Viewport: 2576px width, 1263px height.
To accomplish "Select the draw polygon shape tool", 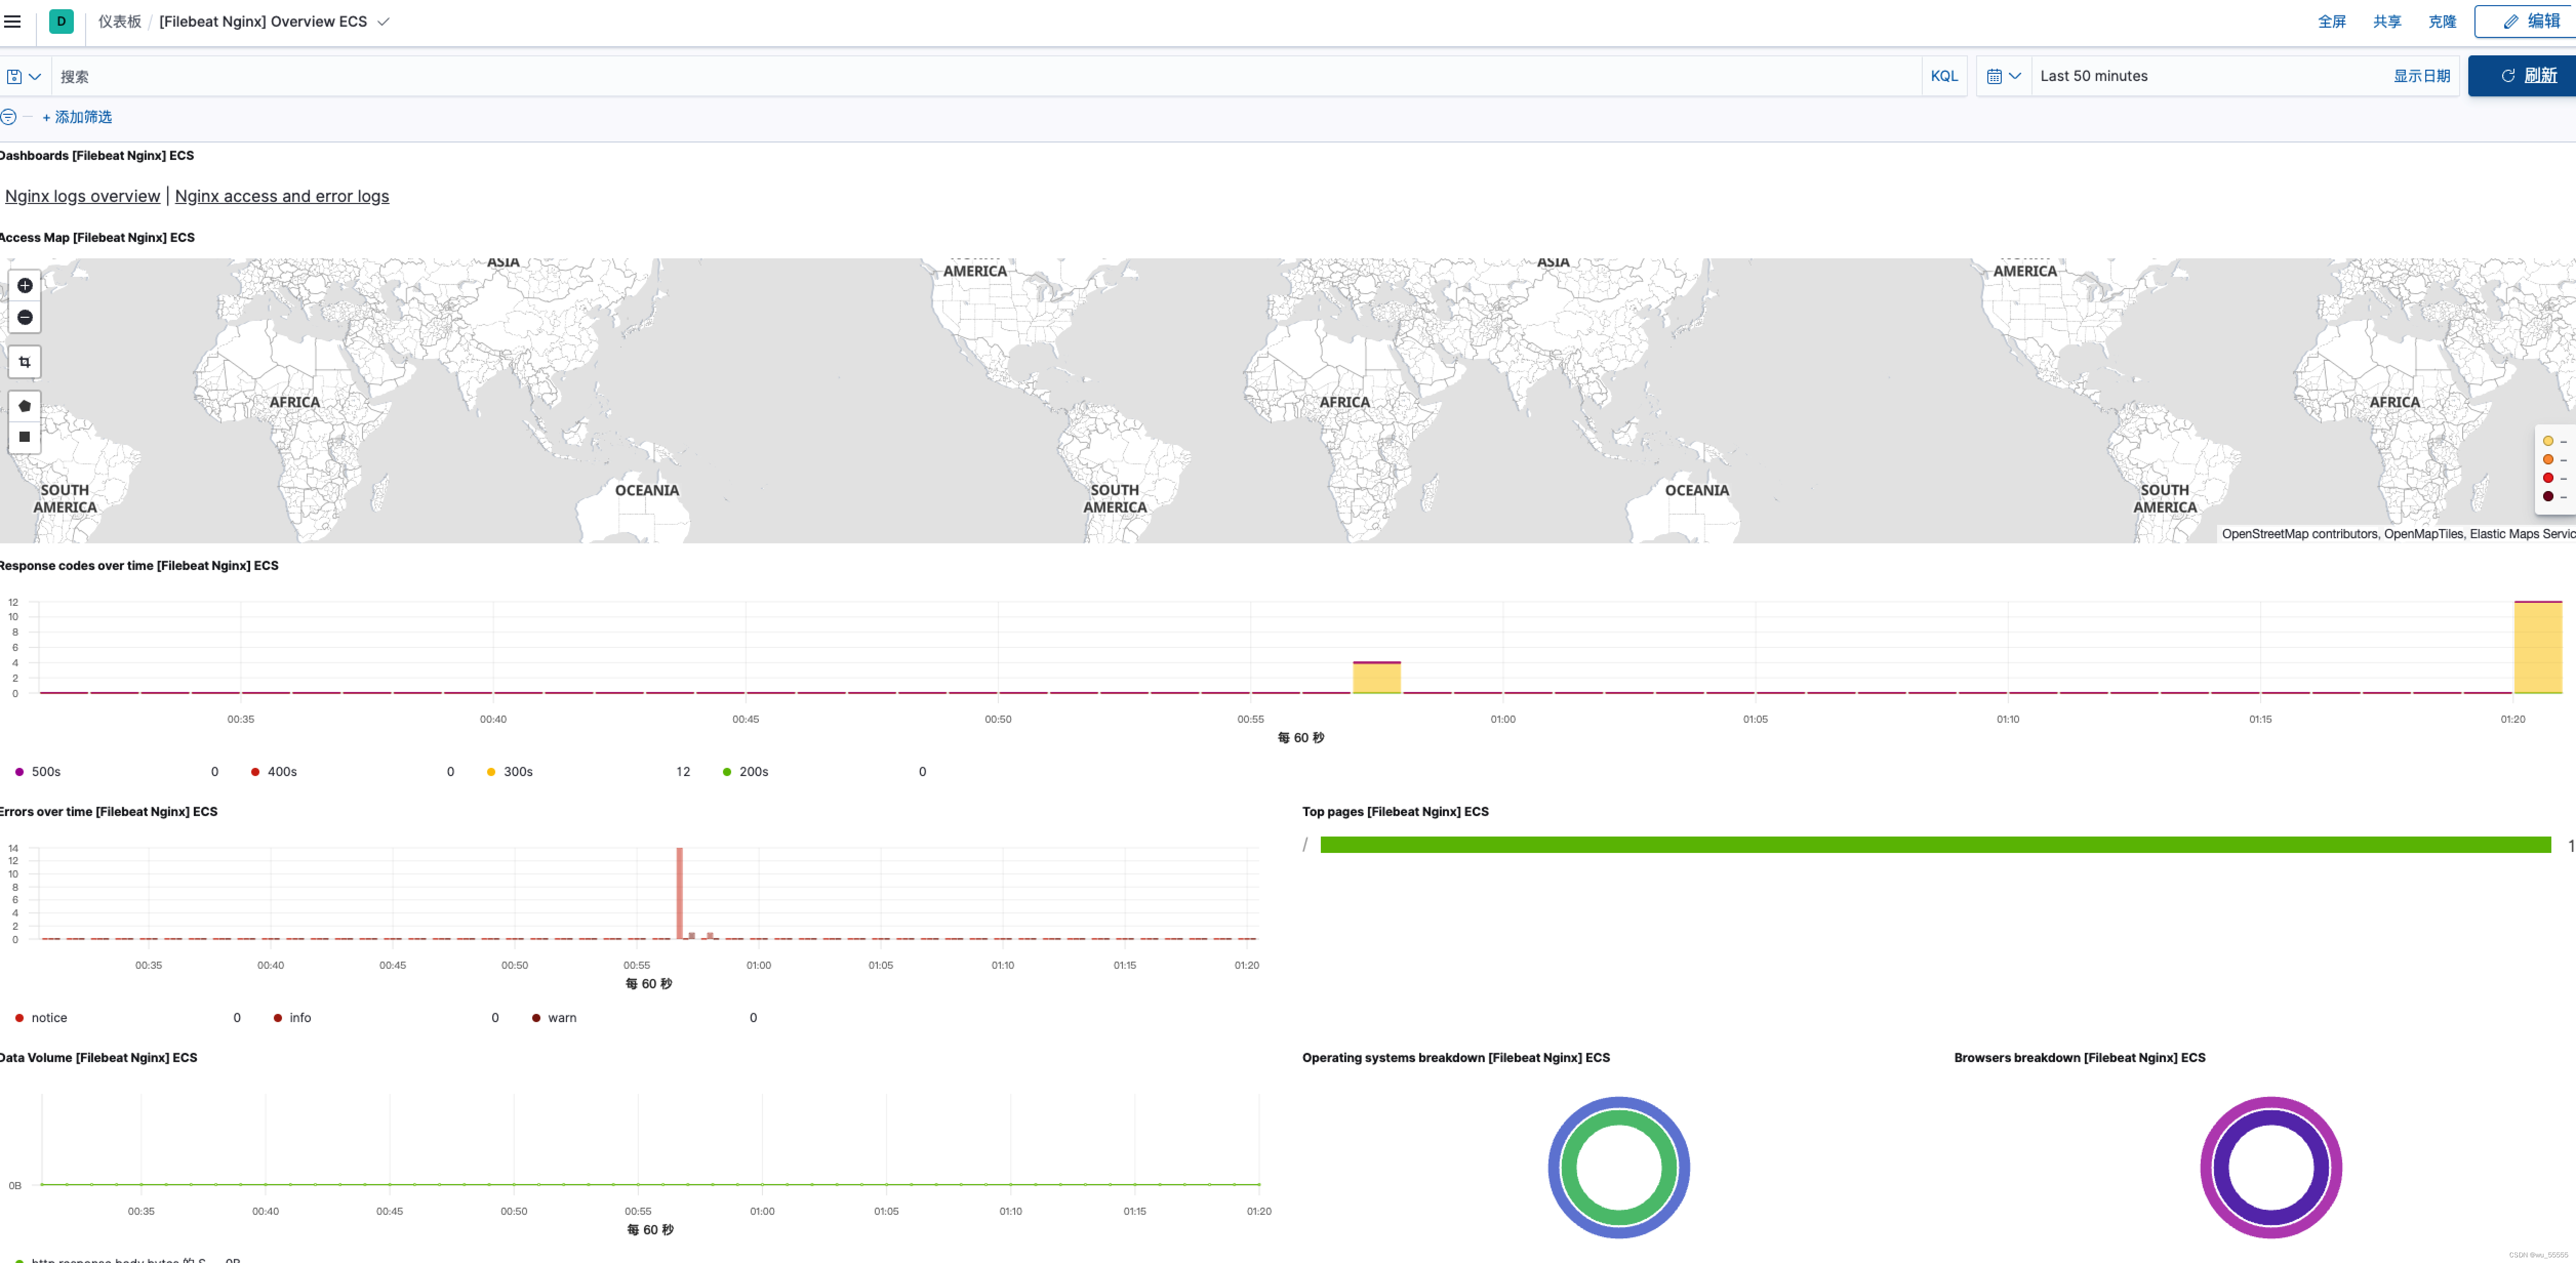I will pos(25,406).
